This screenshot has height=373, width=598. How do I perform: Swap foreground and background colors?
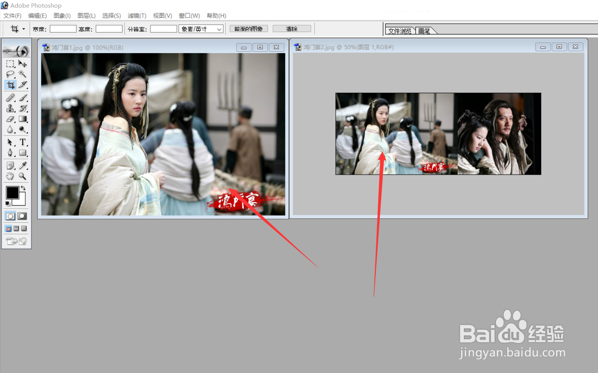[x=23, y=188]
